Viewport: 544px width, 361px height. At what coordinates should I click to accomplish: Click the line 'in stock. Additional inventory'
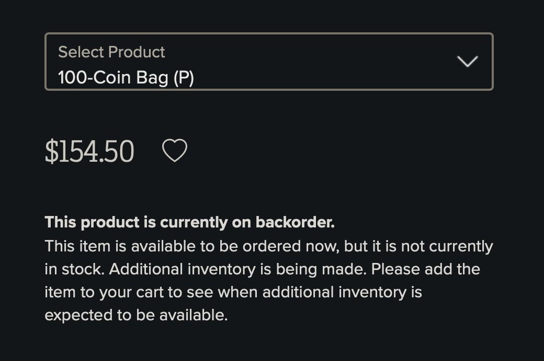pos(262,269)
